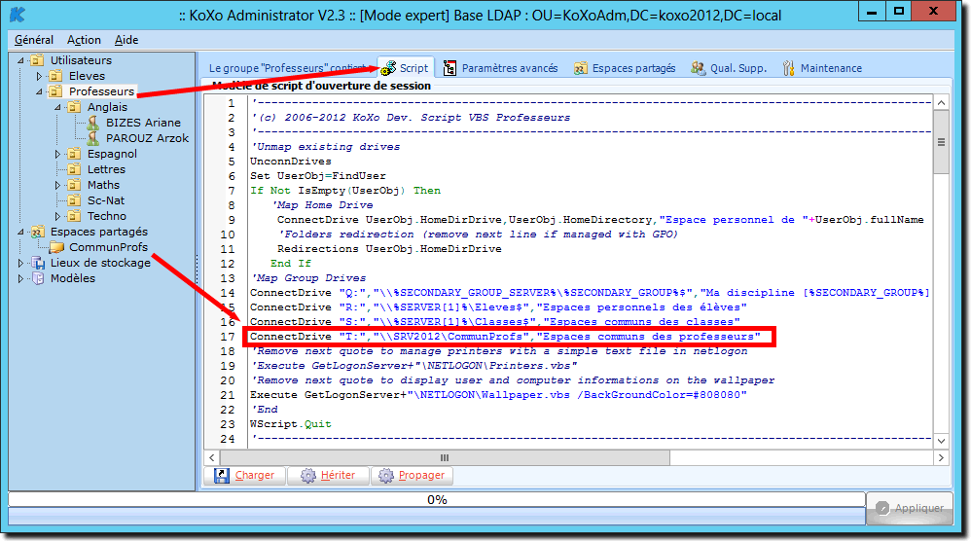Click the KoXo app icon in title bar
The height and width of the screenshot is (541, 971).
click(17, 14)
